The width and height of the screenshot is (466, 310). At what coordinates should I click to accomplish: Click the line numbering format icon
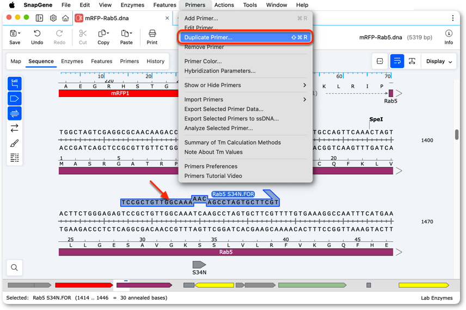(x=15, y=157)
